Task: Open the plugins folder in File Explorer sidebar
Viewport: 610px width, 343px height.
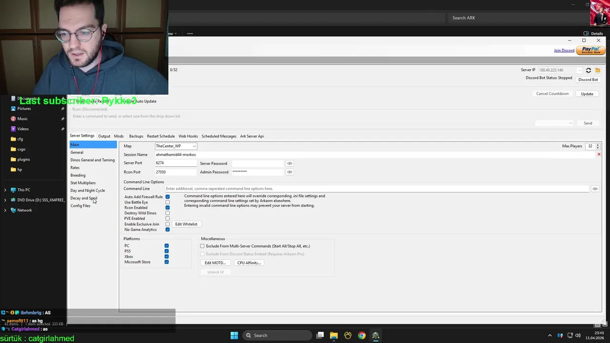Action: 23,159
